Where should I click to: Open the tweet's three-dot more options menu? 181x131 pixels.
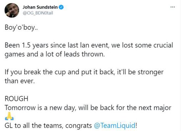pos(172,7)
